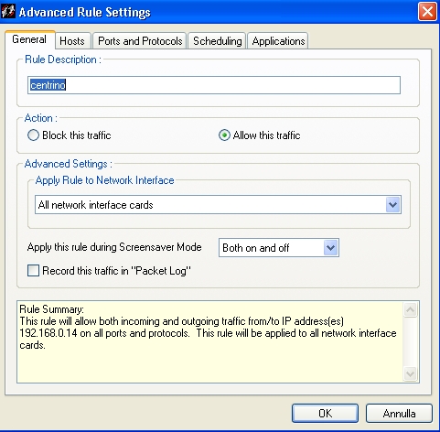Viewport: 440px width, 432px height.
Task: Open the Both on and off combo box
Action: (x=279, y=248)
